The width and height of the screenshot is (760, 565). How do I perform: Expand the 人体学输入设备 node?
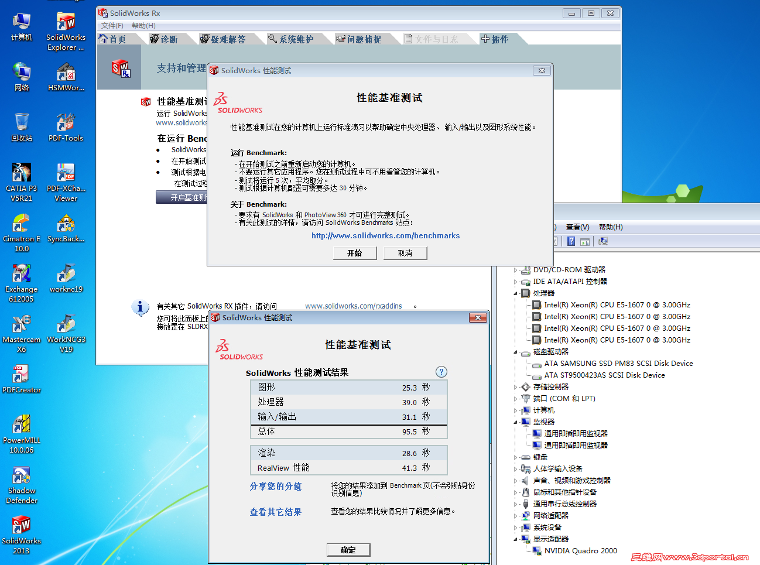click(x=516, y=469)
